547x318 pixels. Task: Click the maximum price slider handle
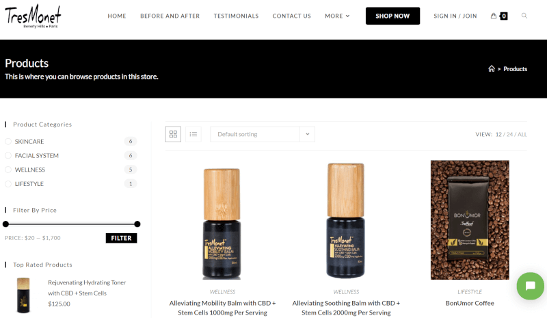[x=137, y=224]
